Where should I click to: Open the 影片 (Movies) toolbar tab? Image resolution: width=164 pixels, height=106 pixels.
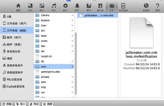pyautogui.click(x=66, y=7)
